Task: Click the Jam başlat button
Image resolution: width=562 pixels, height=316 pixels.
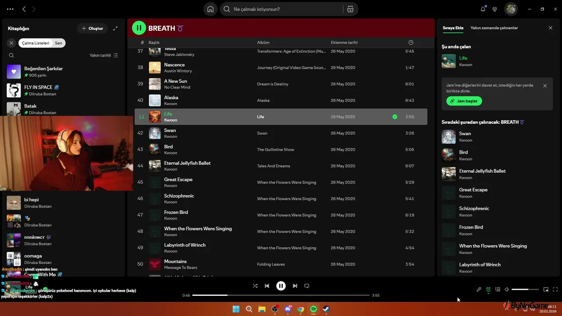Action: [x=464, y=101]
